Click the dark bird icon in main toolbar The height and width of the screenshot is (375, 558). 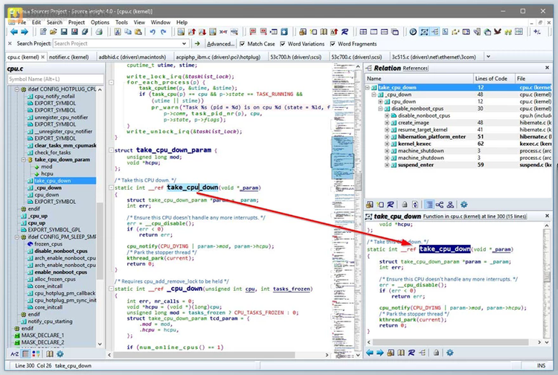pos(498,32)
